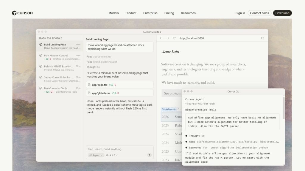
Task: Select the Set up Cursor Rules task
Action: [60, 79]
